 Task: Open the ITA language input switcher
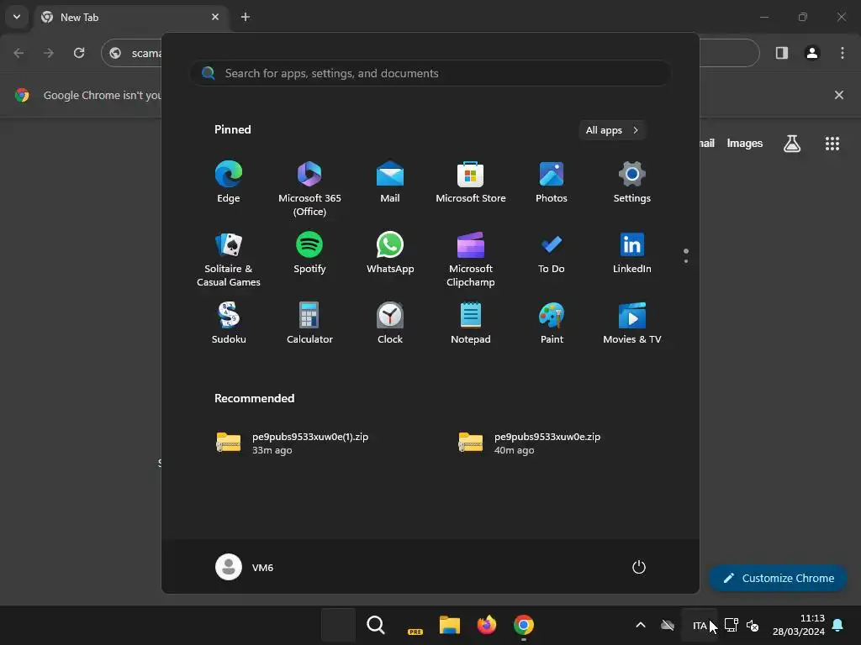tap(699, 625)
